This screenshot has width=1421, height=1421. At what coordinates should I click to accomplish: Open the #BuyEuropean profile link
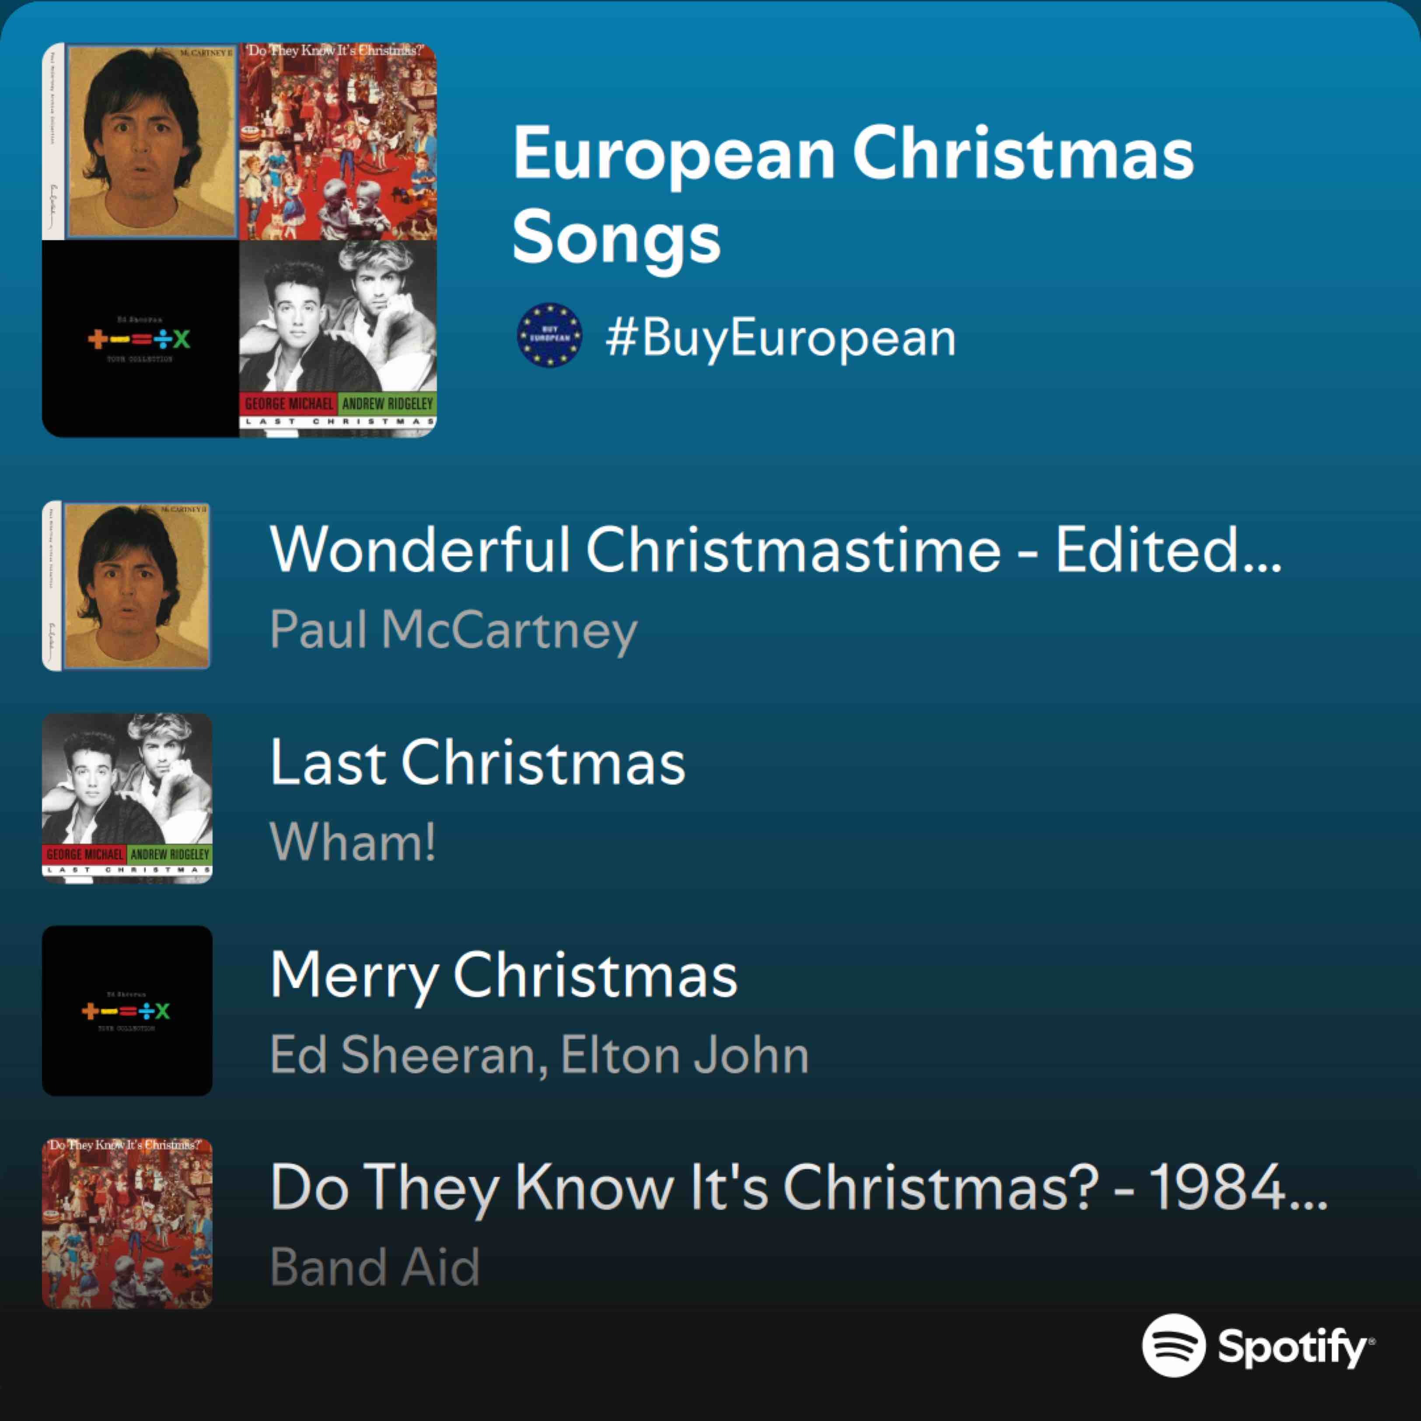pyautogui.click(x=780, y=338)
